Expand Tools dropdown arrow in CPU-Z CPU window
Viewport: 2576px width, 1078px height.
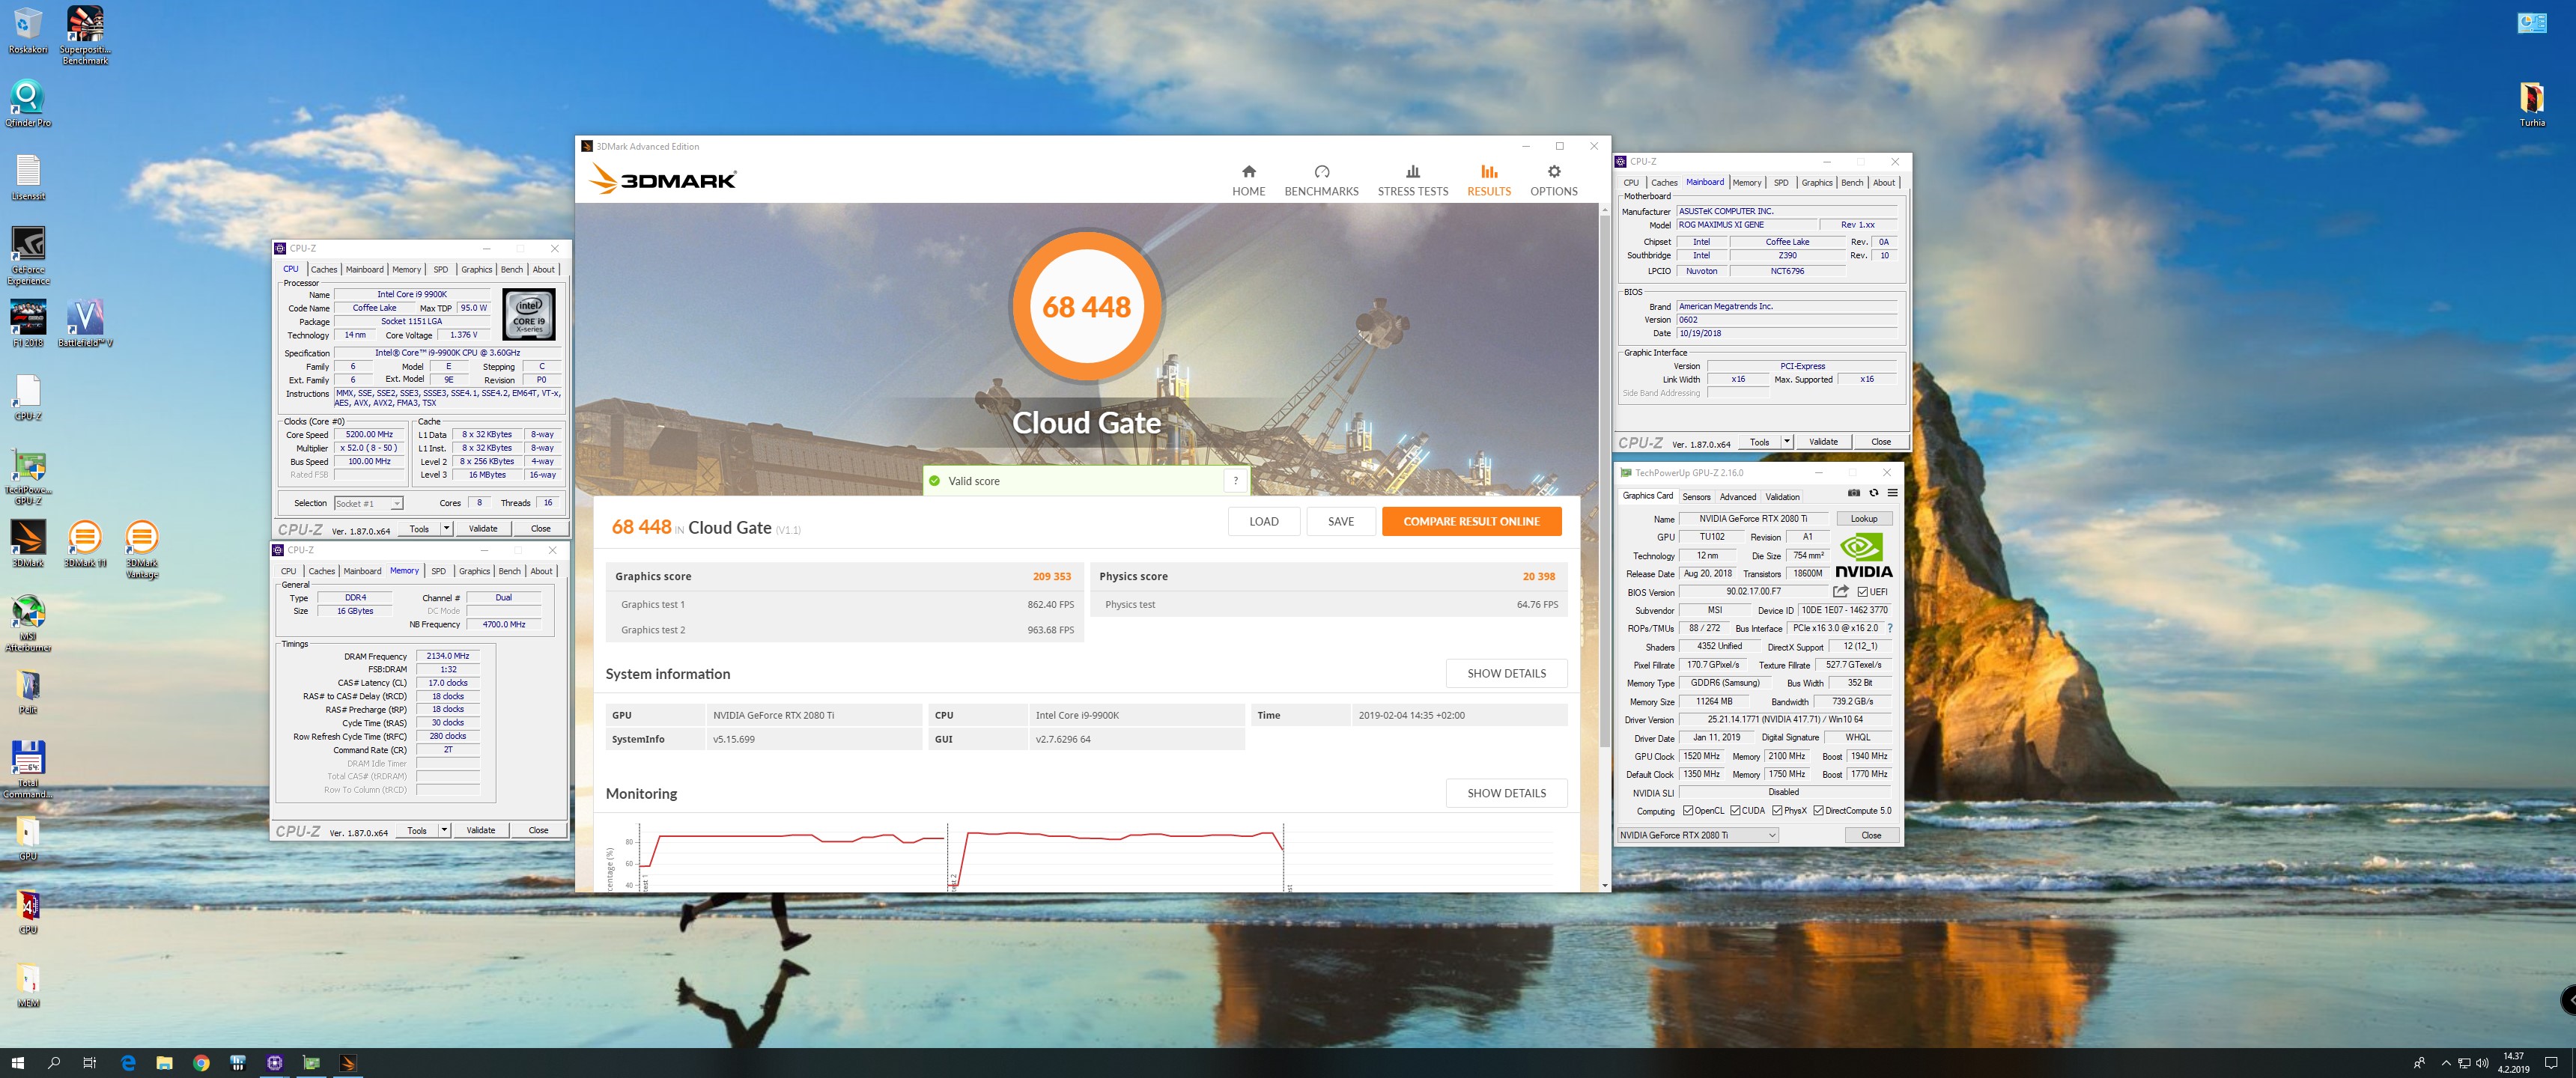click(446, 529)
